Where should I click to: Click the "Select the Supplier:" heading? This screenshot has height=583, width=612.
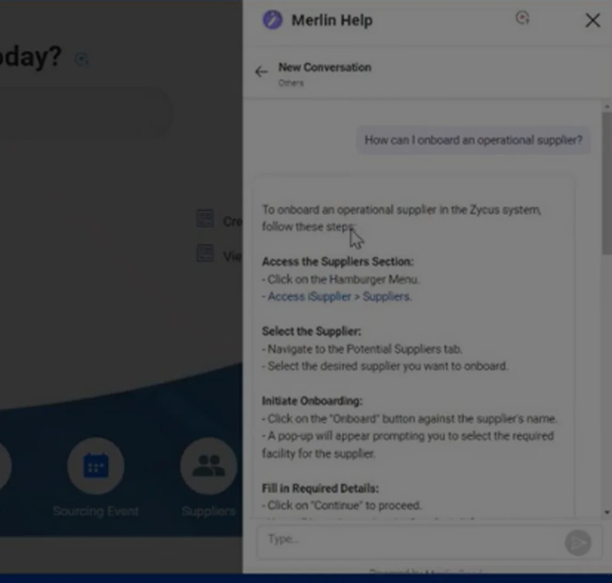[311, 332]
